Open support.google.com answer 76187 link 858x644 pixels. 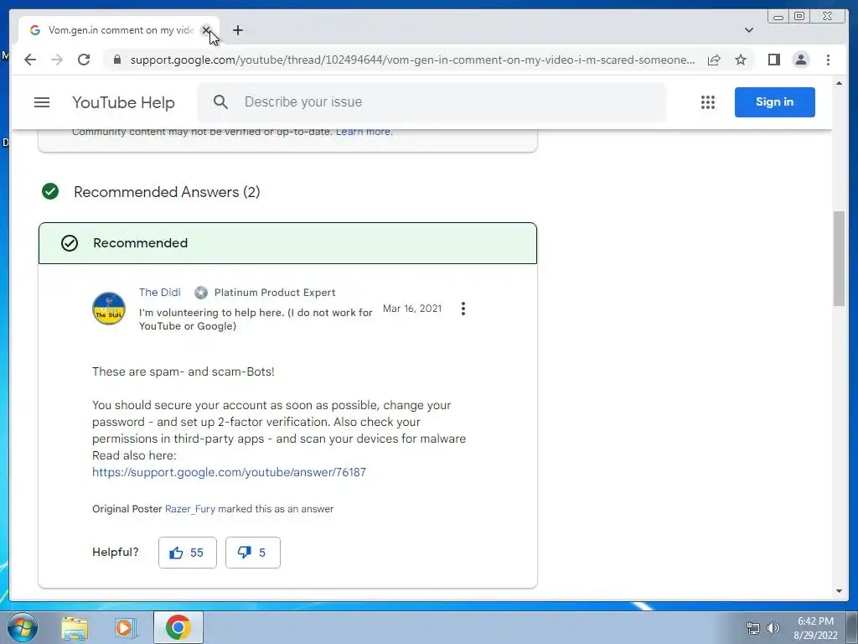pos(229,472)
